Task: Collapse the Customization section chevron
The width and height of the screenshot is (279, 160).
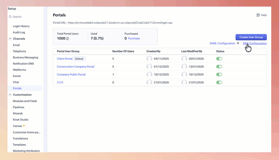Action: pos(10,95)
